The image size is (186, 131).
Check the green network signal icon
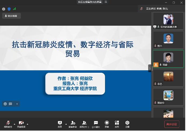[14, 9]
